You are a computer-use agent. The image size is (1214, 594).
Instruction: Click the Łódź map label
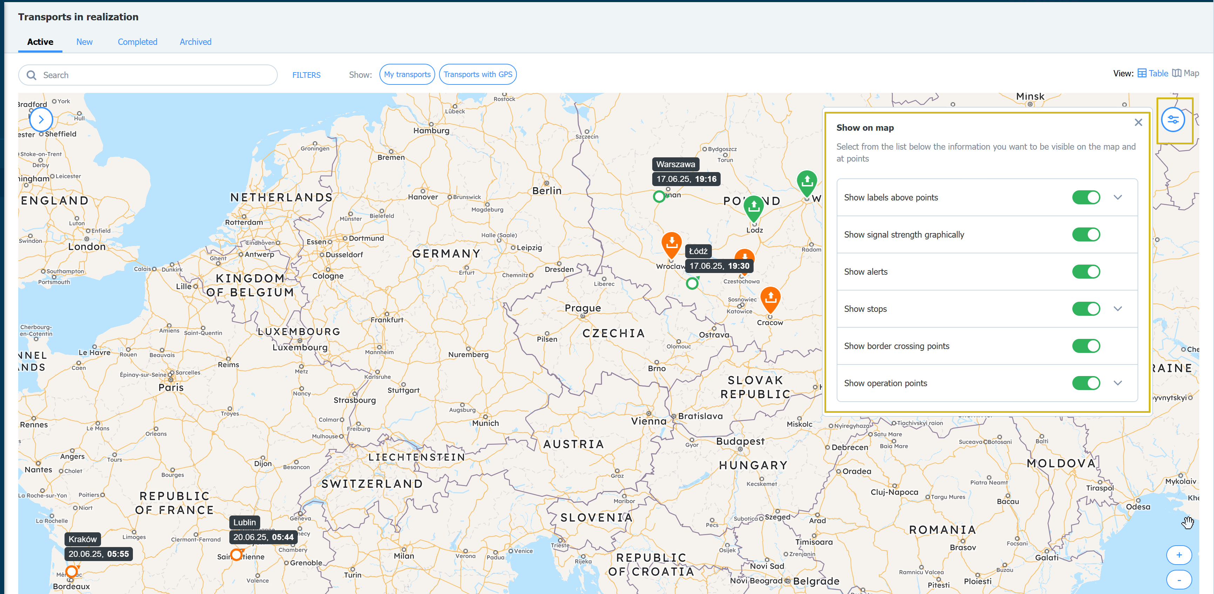coord(698,251)
